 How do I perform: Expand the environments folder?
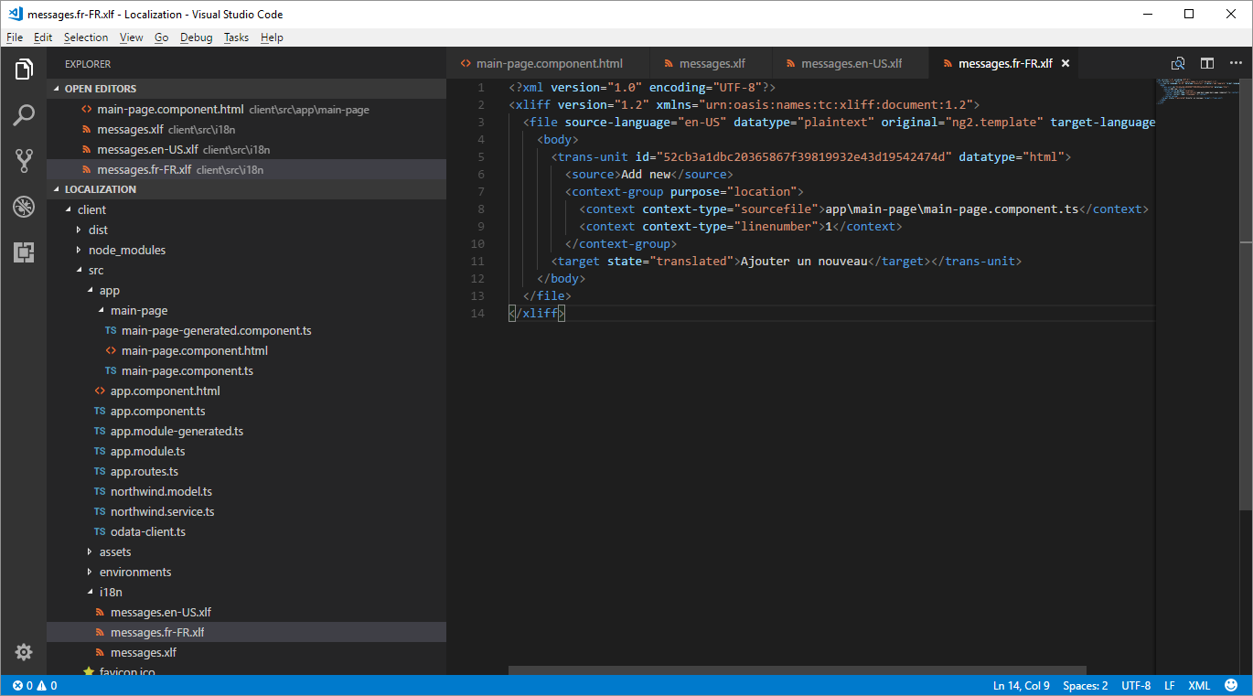[x=246, y=572]
